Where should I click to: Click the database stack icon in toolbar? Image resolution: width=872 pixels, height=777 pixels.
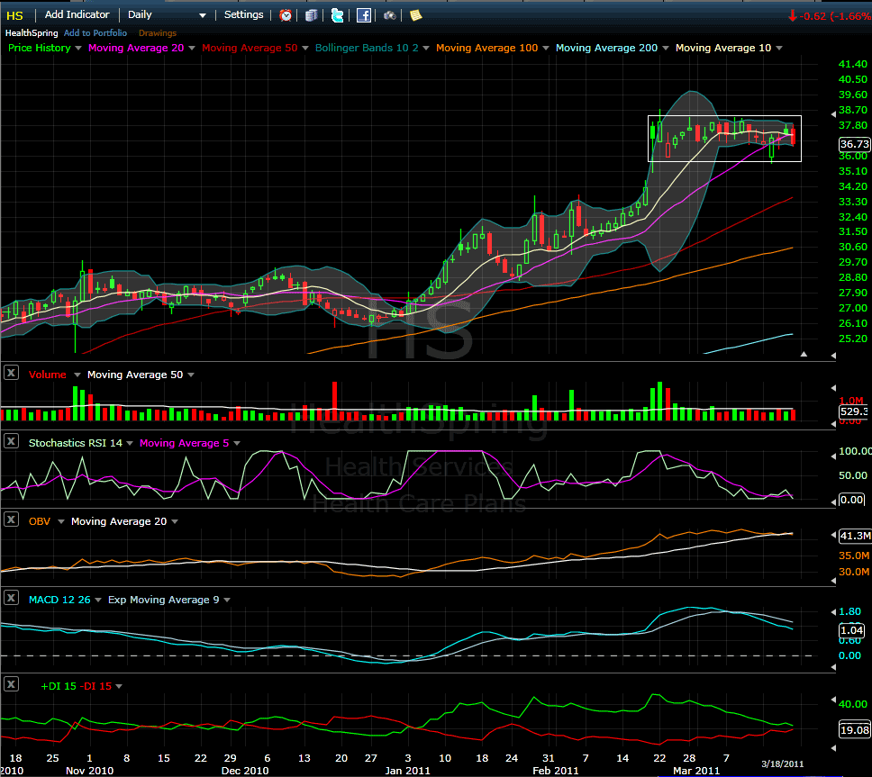coord(312,15)
